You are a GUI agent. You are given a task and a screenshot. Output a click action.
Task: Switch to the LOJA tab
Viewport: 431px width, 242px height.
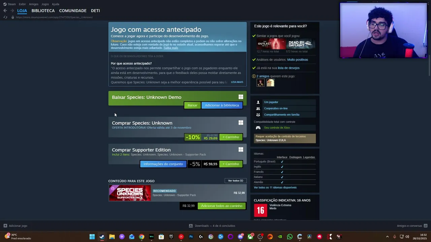click(22, 11)
